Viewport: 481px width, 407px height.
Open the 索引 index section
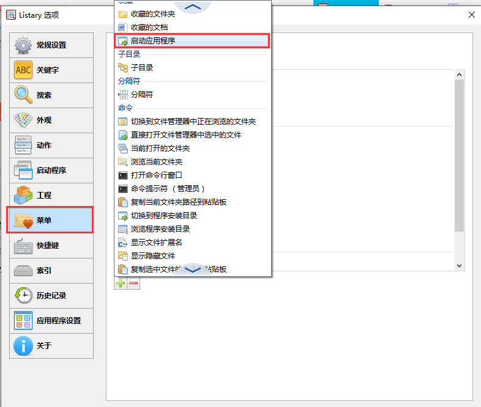(x=51, y=271)
